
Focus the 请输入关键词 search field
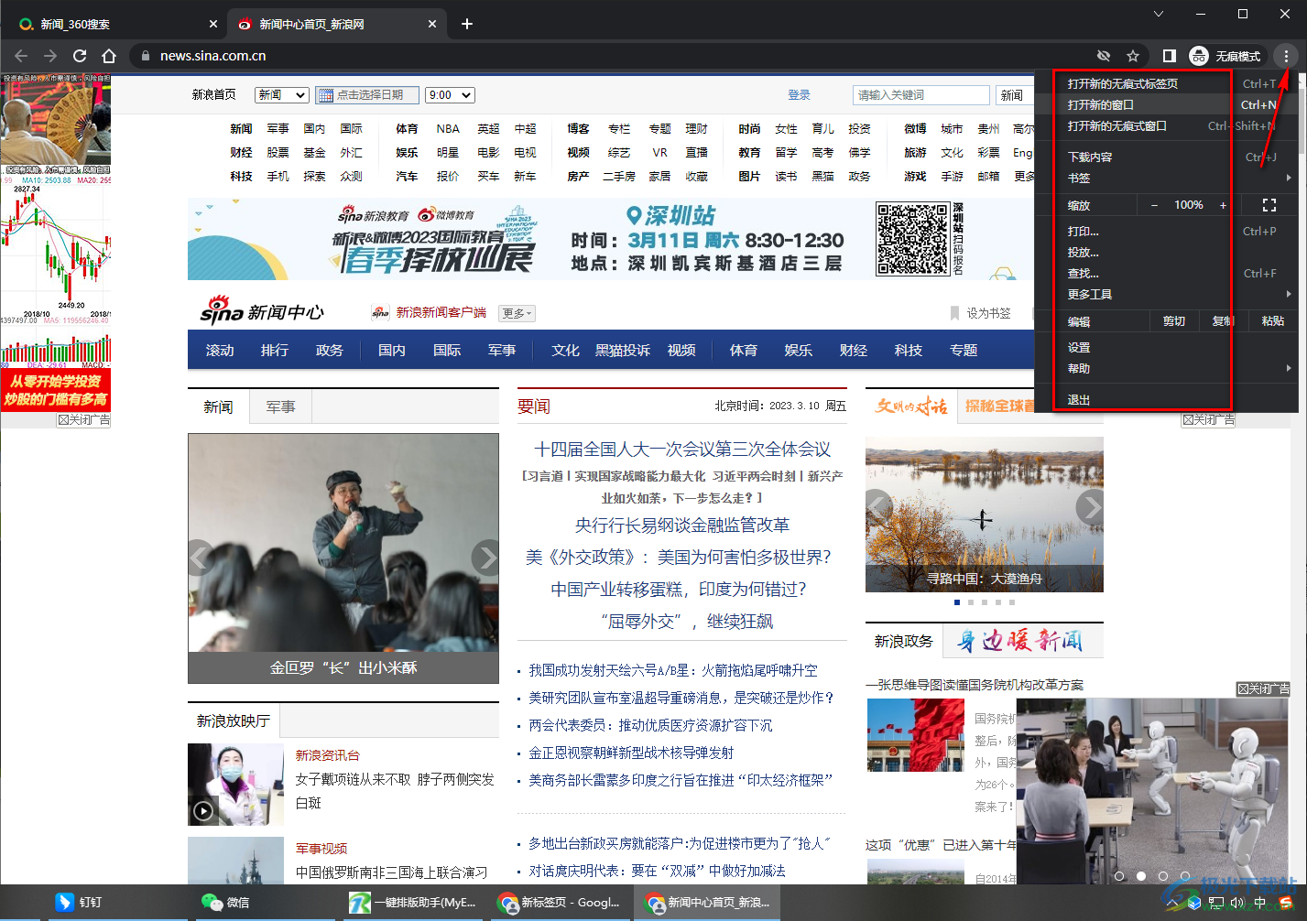921,95
